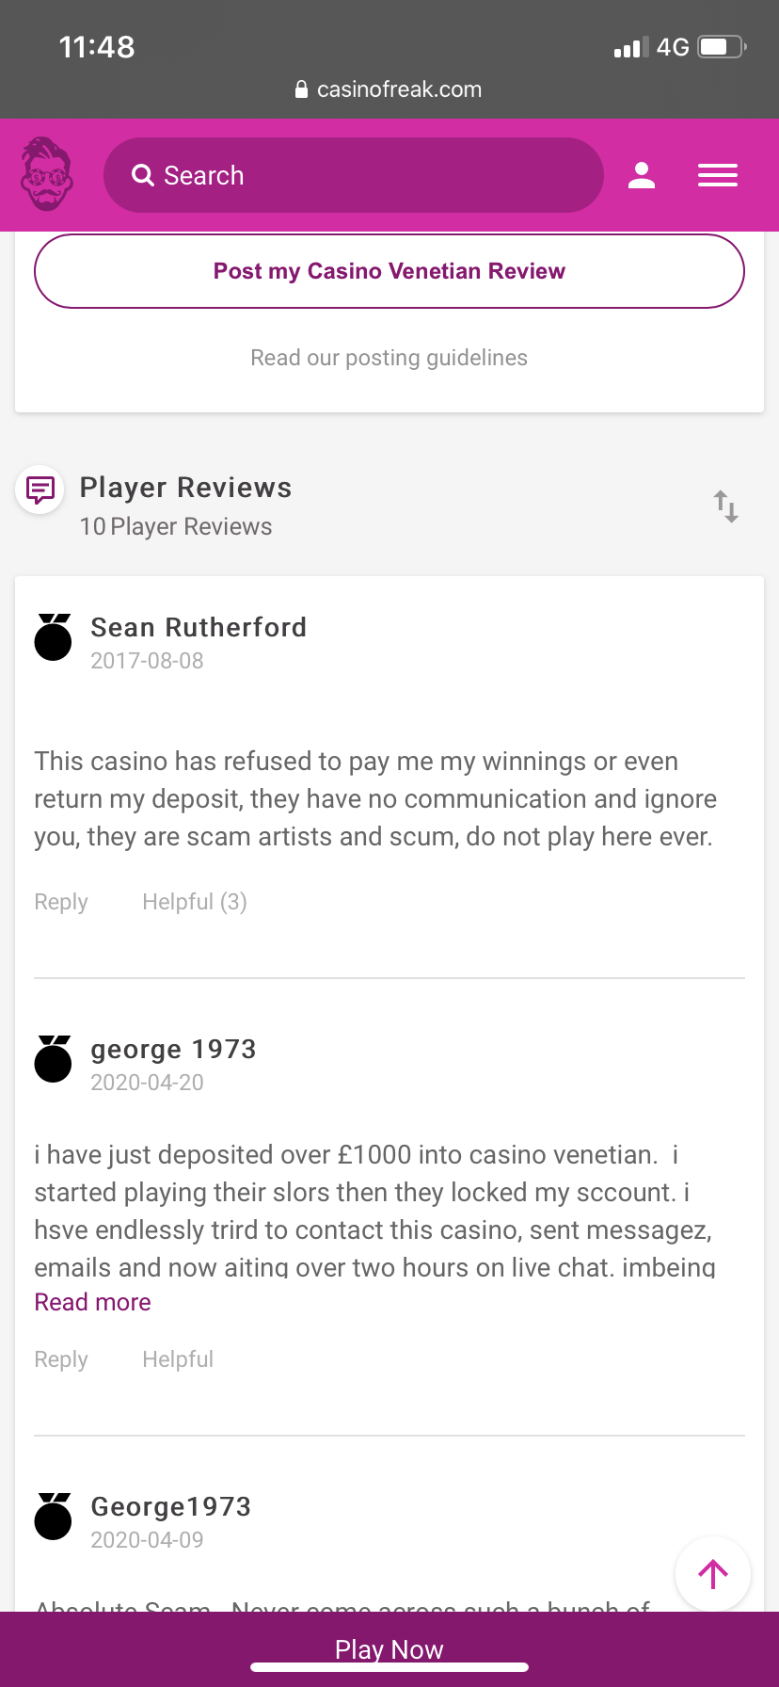779x1687 pixels.
Task: Tap the magnifying glass search icon
Action: point(143,175)
